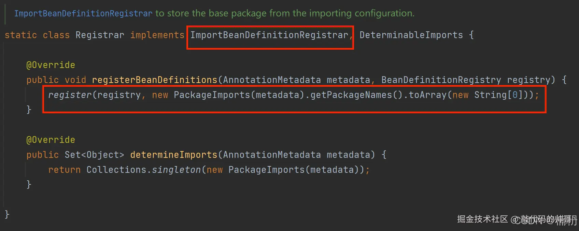Click the determineImports method name
579x231 pixels.
[173, 155]
